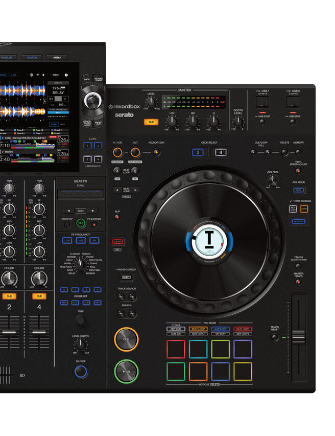Tap the blue bottom-row performance pad
The image size is (335, 436).
[x=220, y=371]
